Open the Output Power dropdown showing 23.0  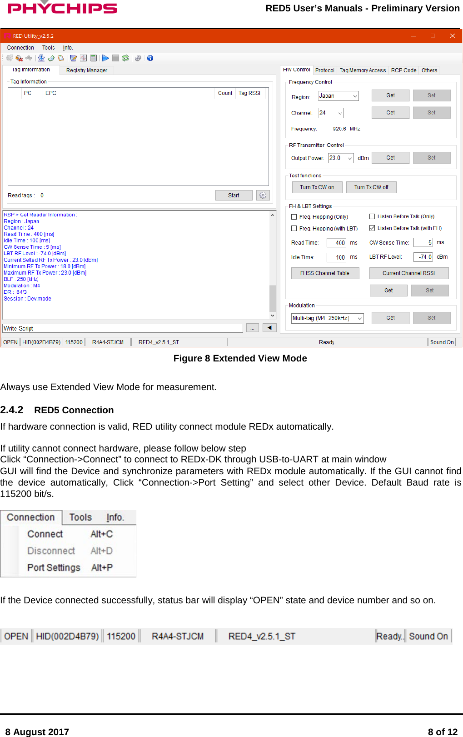[341, 158]
